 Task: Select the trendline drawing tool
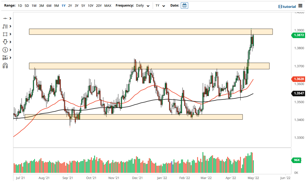tap(5, 18)
